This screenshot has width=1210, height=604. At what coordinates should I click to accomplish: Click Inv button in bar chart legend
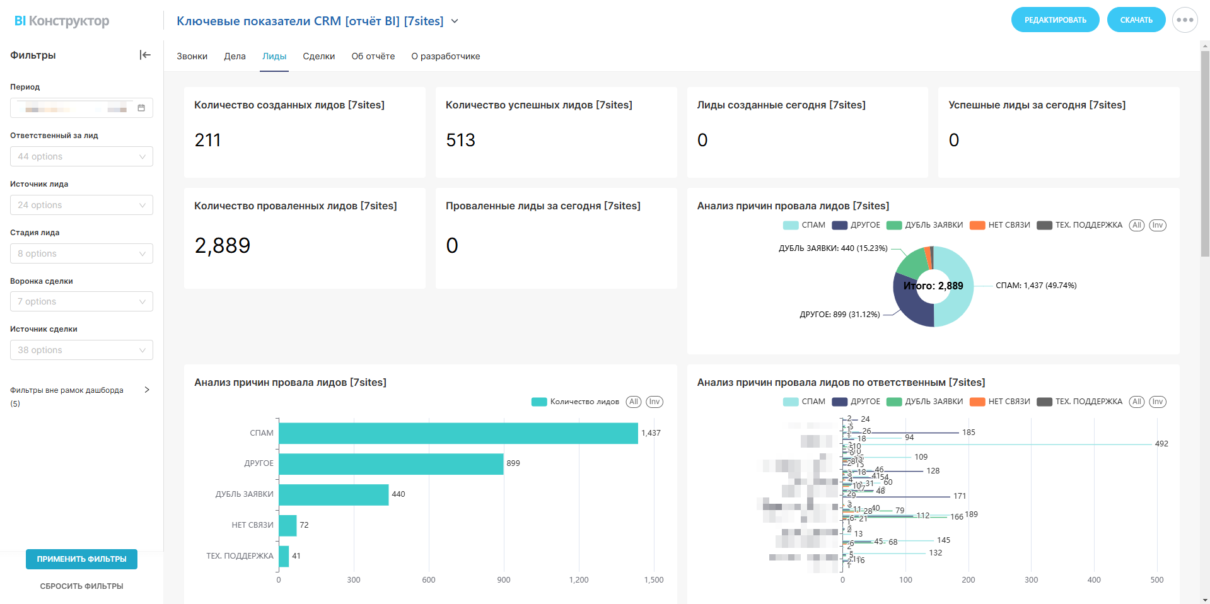pyautogui.click(x=654, y=402)
